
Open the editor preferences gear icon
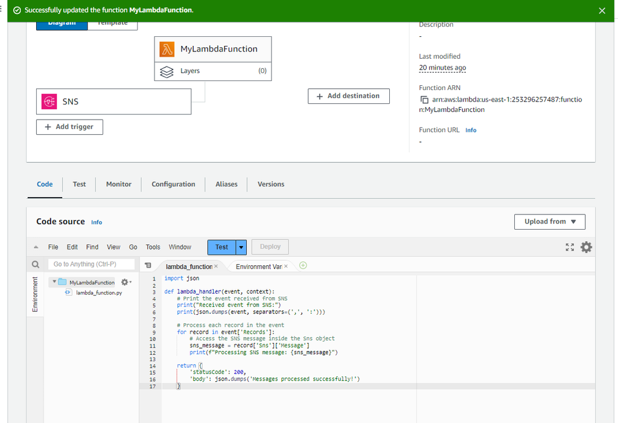pyautogui.click(x=586, y=247)
